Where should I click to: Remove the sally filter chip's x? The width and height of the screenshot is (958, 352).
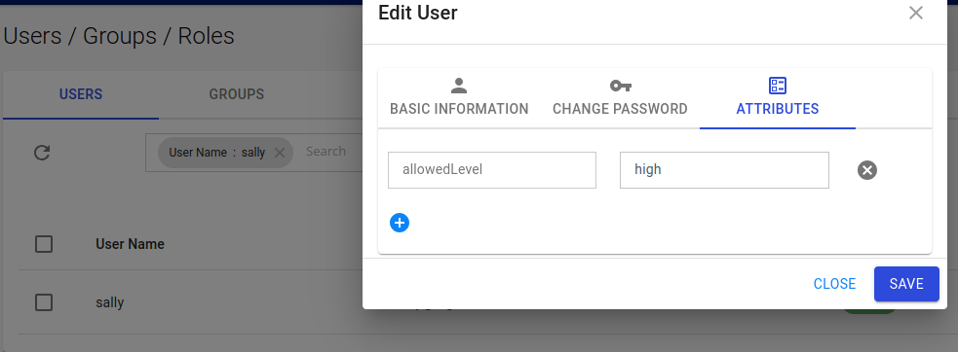tap(279, 153)
